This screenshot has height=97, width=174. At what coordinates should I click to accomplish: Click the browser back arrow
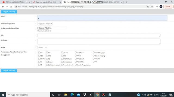point(3,6)
